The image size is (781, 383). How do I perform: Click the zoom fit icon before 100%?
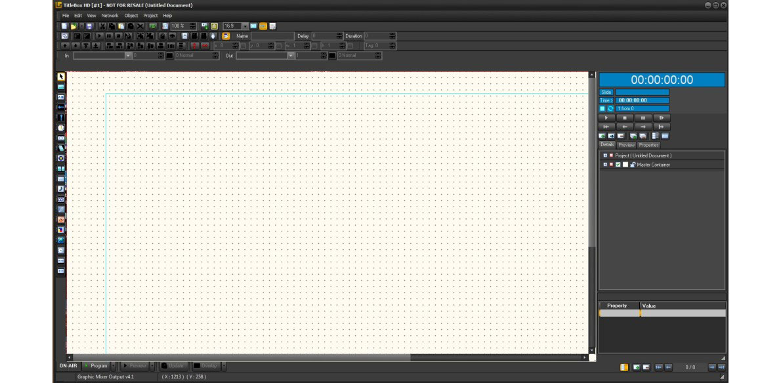coord(165,26)
